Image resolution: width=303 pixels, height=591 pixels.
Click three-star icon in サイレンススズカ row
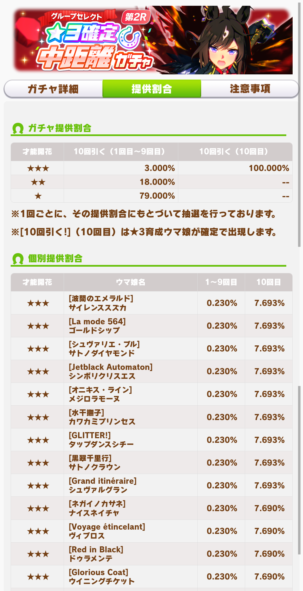(38, 303)
